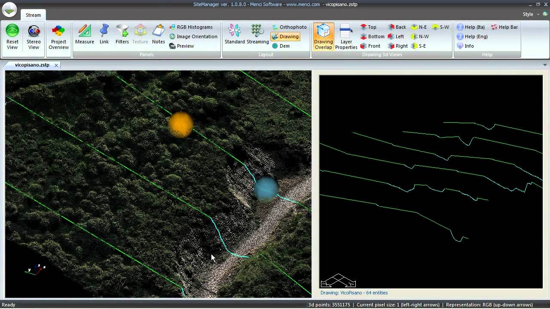This screenshot has width=550, height=309.
Task: Select the vicopisano.zstp document tab
Action: (x=32, y=65)
